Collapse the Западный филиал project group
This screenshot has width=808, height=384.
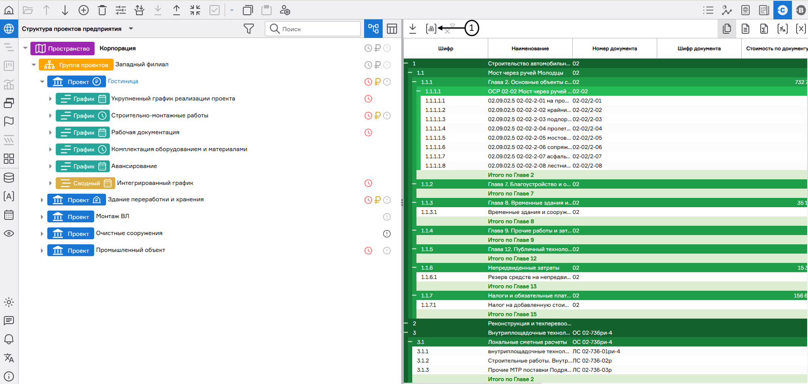pos(34,65)
